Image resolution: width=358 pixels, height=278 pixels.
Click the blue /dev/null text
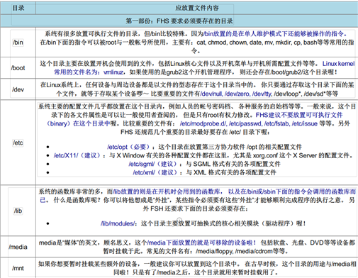(211, 94)
